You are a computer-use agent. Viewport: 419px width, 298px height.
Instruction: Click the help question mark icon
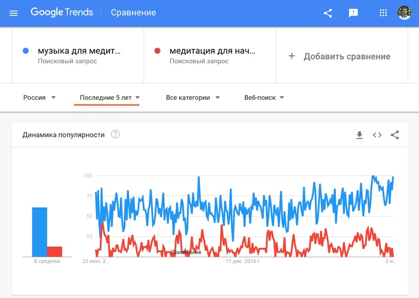[115, 134]
